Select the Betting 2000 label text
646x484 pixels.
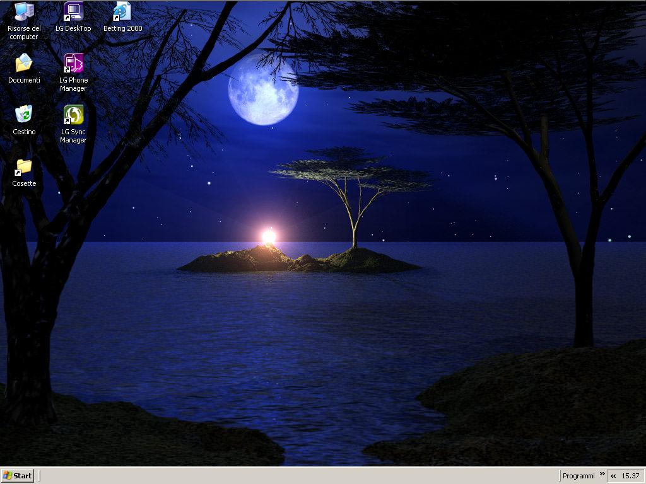pos(122,28)
